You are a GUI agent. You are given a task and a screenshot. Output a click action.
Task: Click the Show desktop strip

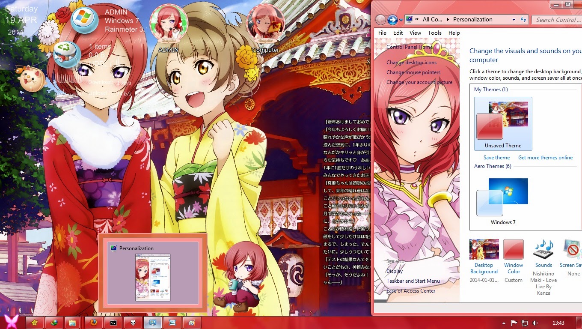pyautogui.click(x=579, y=323)
